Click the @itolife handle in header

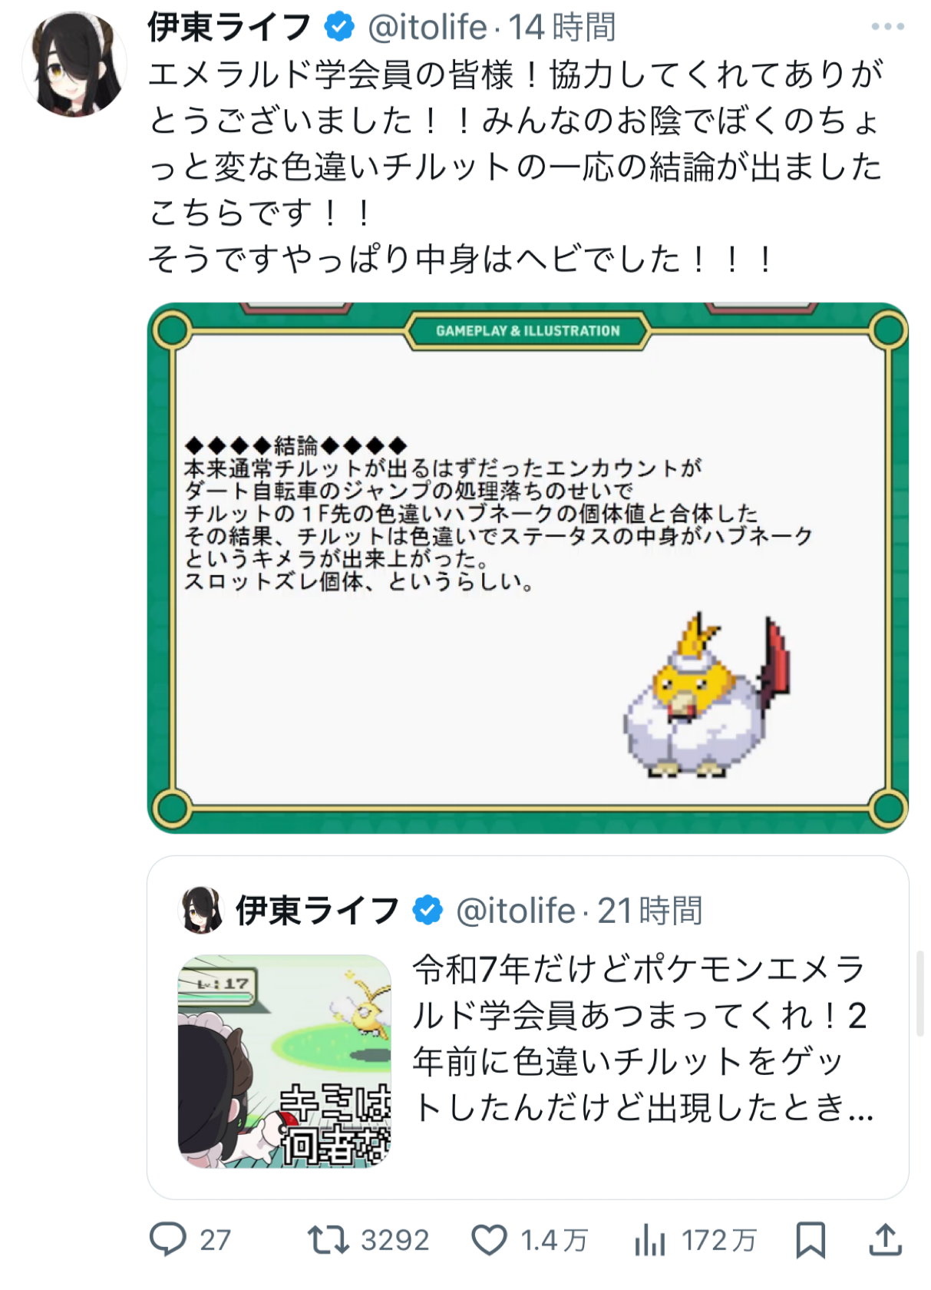tap(428, 27)
